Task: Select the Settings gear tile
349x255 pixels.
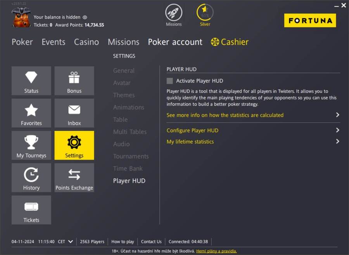Action: [x=74, y=145]
